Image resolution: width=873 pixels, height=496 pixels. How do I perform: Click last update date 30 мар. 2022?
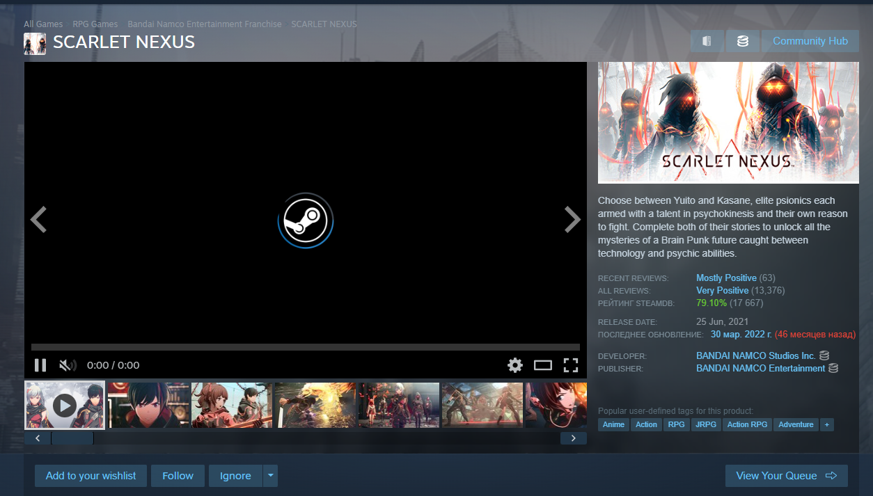pyautogui.click(x=741, y=334)
